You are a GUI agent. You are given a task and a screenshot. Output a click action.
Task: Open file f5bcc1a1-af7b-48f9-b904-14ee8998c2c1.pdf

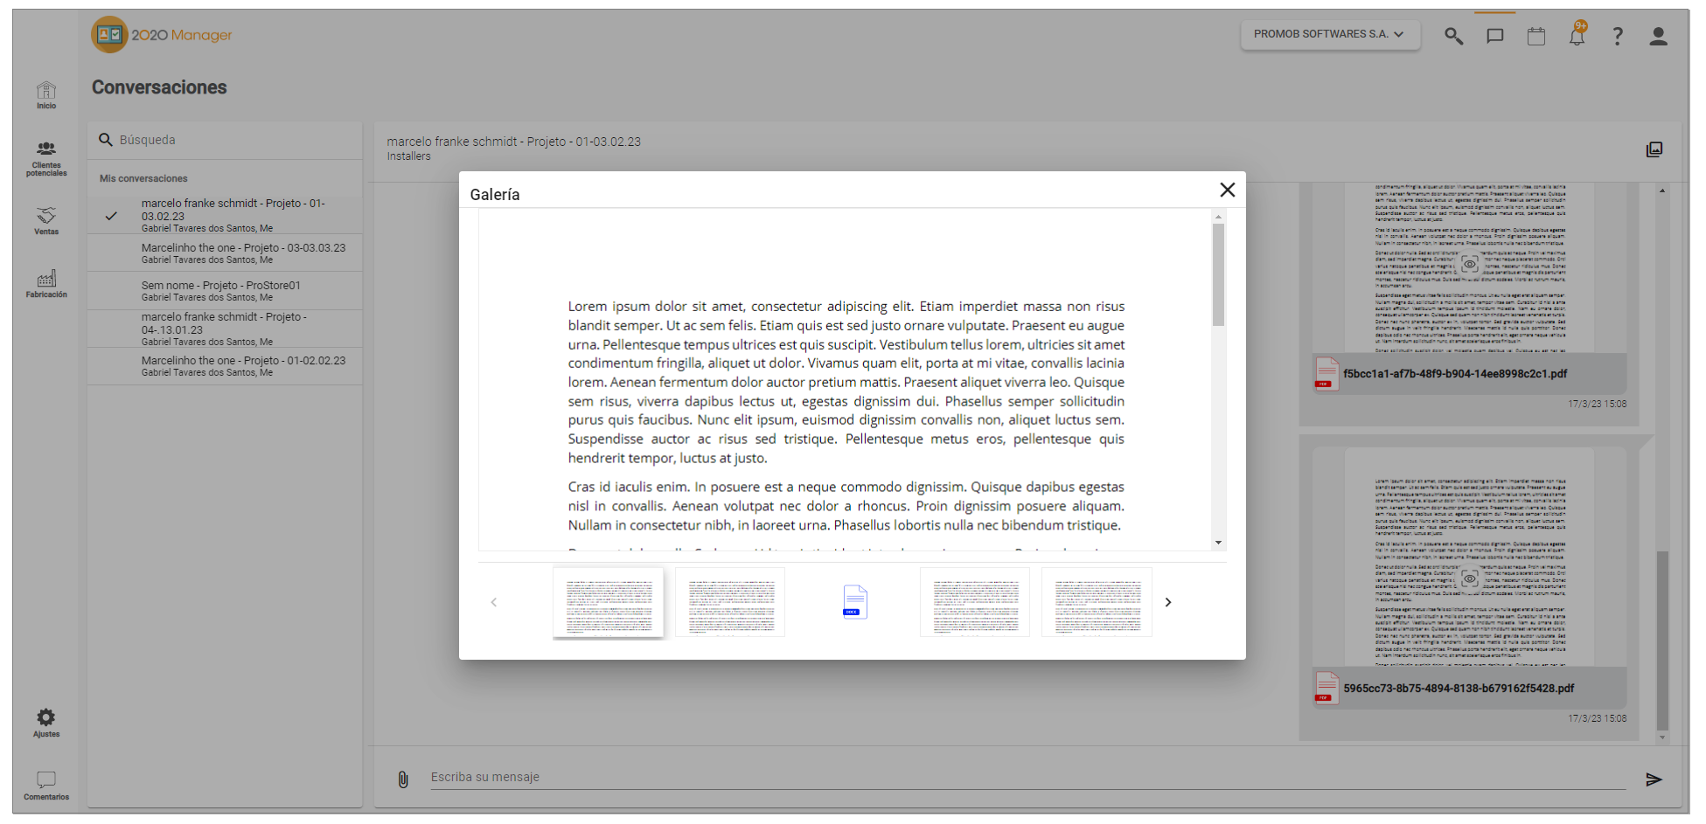(1455, 374)
